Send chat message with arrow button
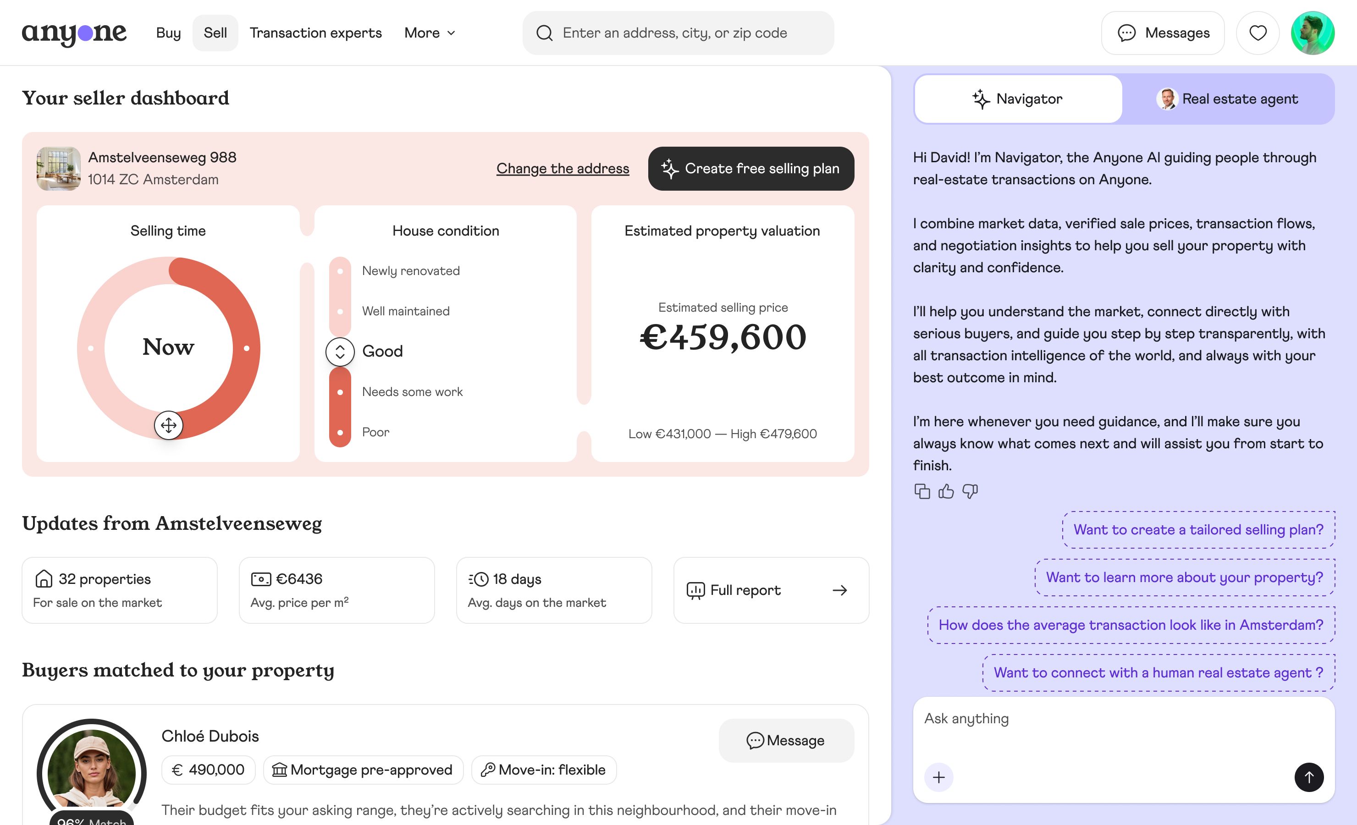This screenshot has width=1357, height=825. [x=1309, y=777]
